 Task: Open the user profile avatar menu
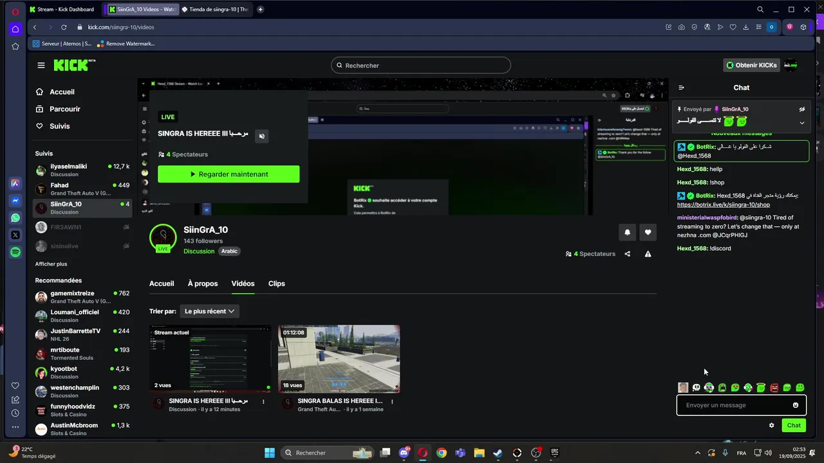click(791, 65)
